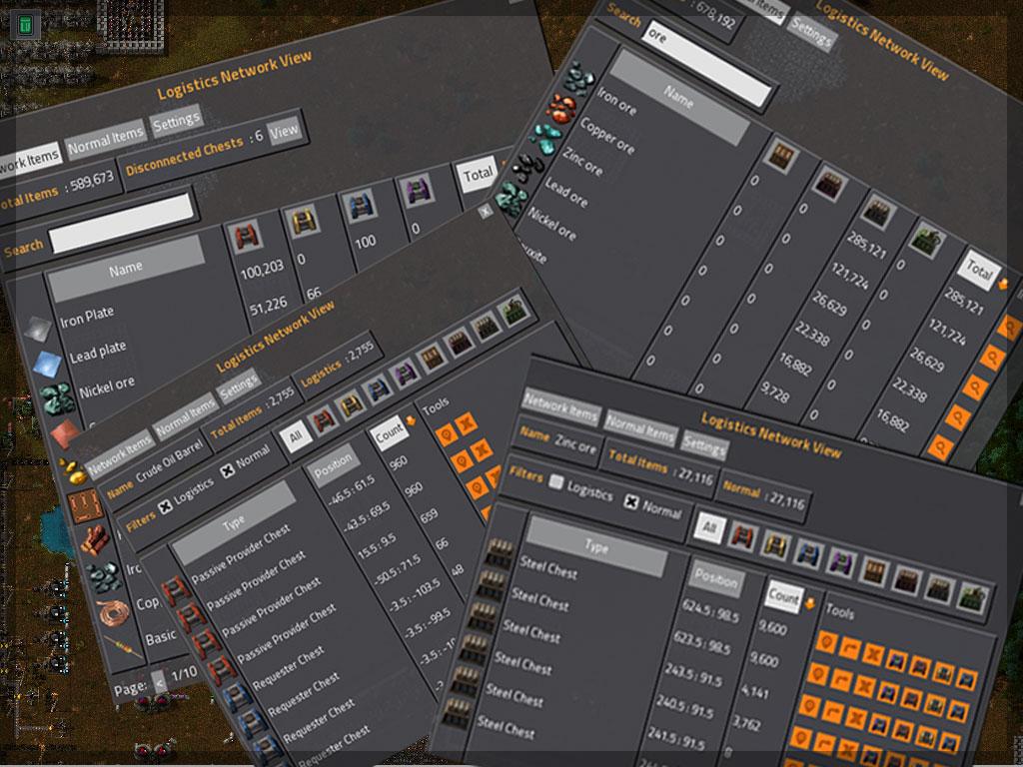Viewport: 1023px width, 767px height.
Task: Go to previous page with the < button
Action: click(x=159, y=682)
